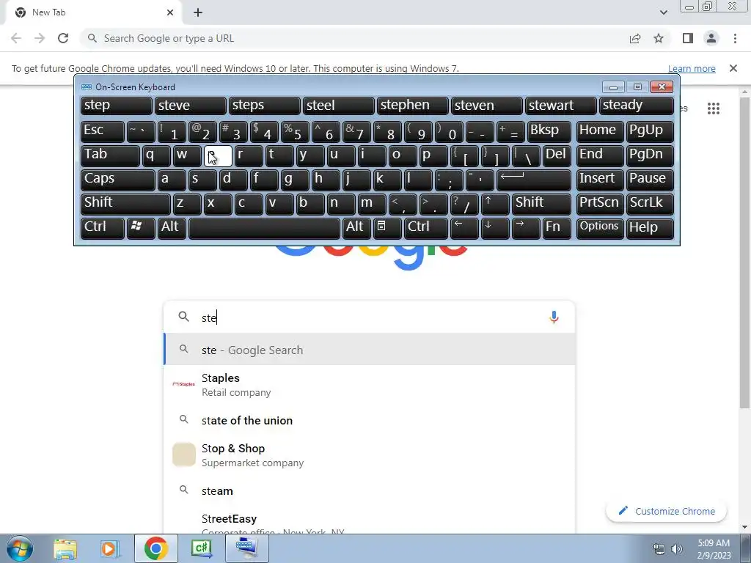
Task: Click the Windows logo key on keyboard
Action: 141,229
